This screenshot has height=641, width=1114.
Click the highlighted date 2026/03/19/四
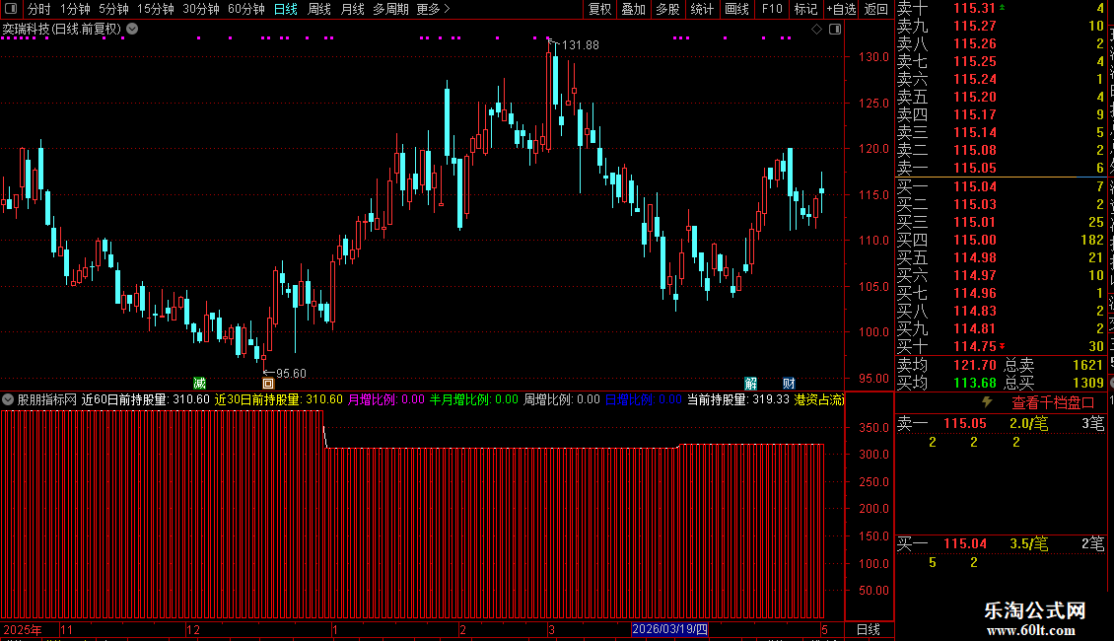[x=670, y=629]
